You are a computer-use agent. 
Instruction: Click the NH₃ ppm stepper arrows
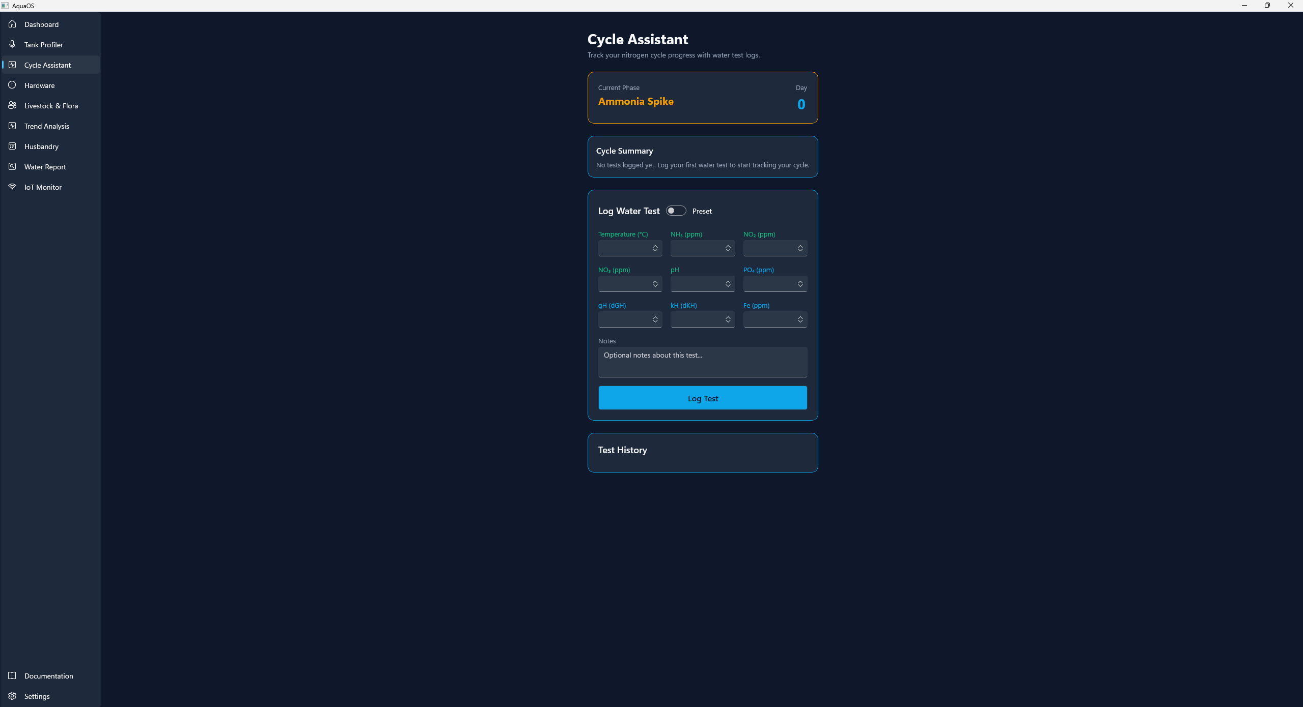pos(728,248)
